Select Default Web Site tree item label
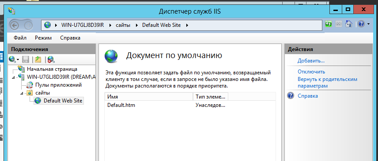 click(63, 101)
